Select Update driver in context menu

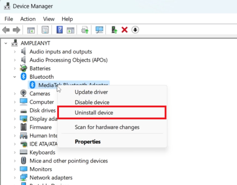point(91,92)
